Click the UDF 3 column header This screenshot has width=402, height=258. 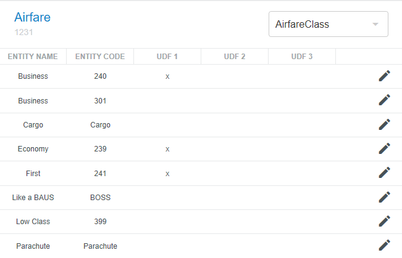[x=302, y=57]
